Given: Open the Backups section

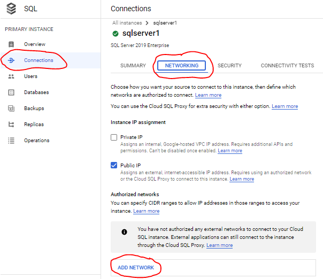Looking at the screenshot, I should tap(50, 108).
